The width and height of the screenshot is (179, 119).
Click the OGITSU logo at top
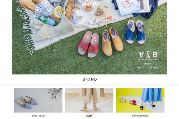coord(89,4)
